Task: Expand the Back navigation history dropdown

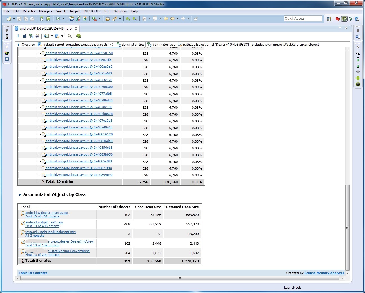Action: click(177, 19)
